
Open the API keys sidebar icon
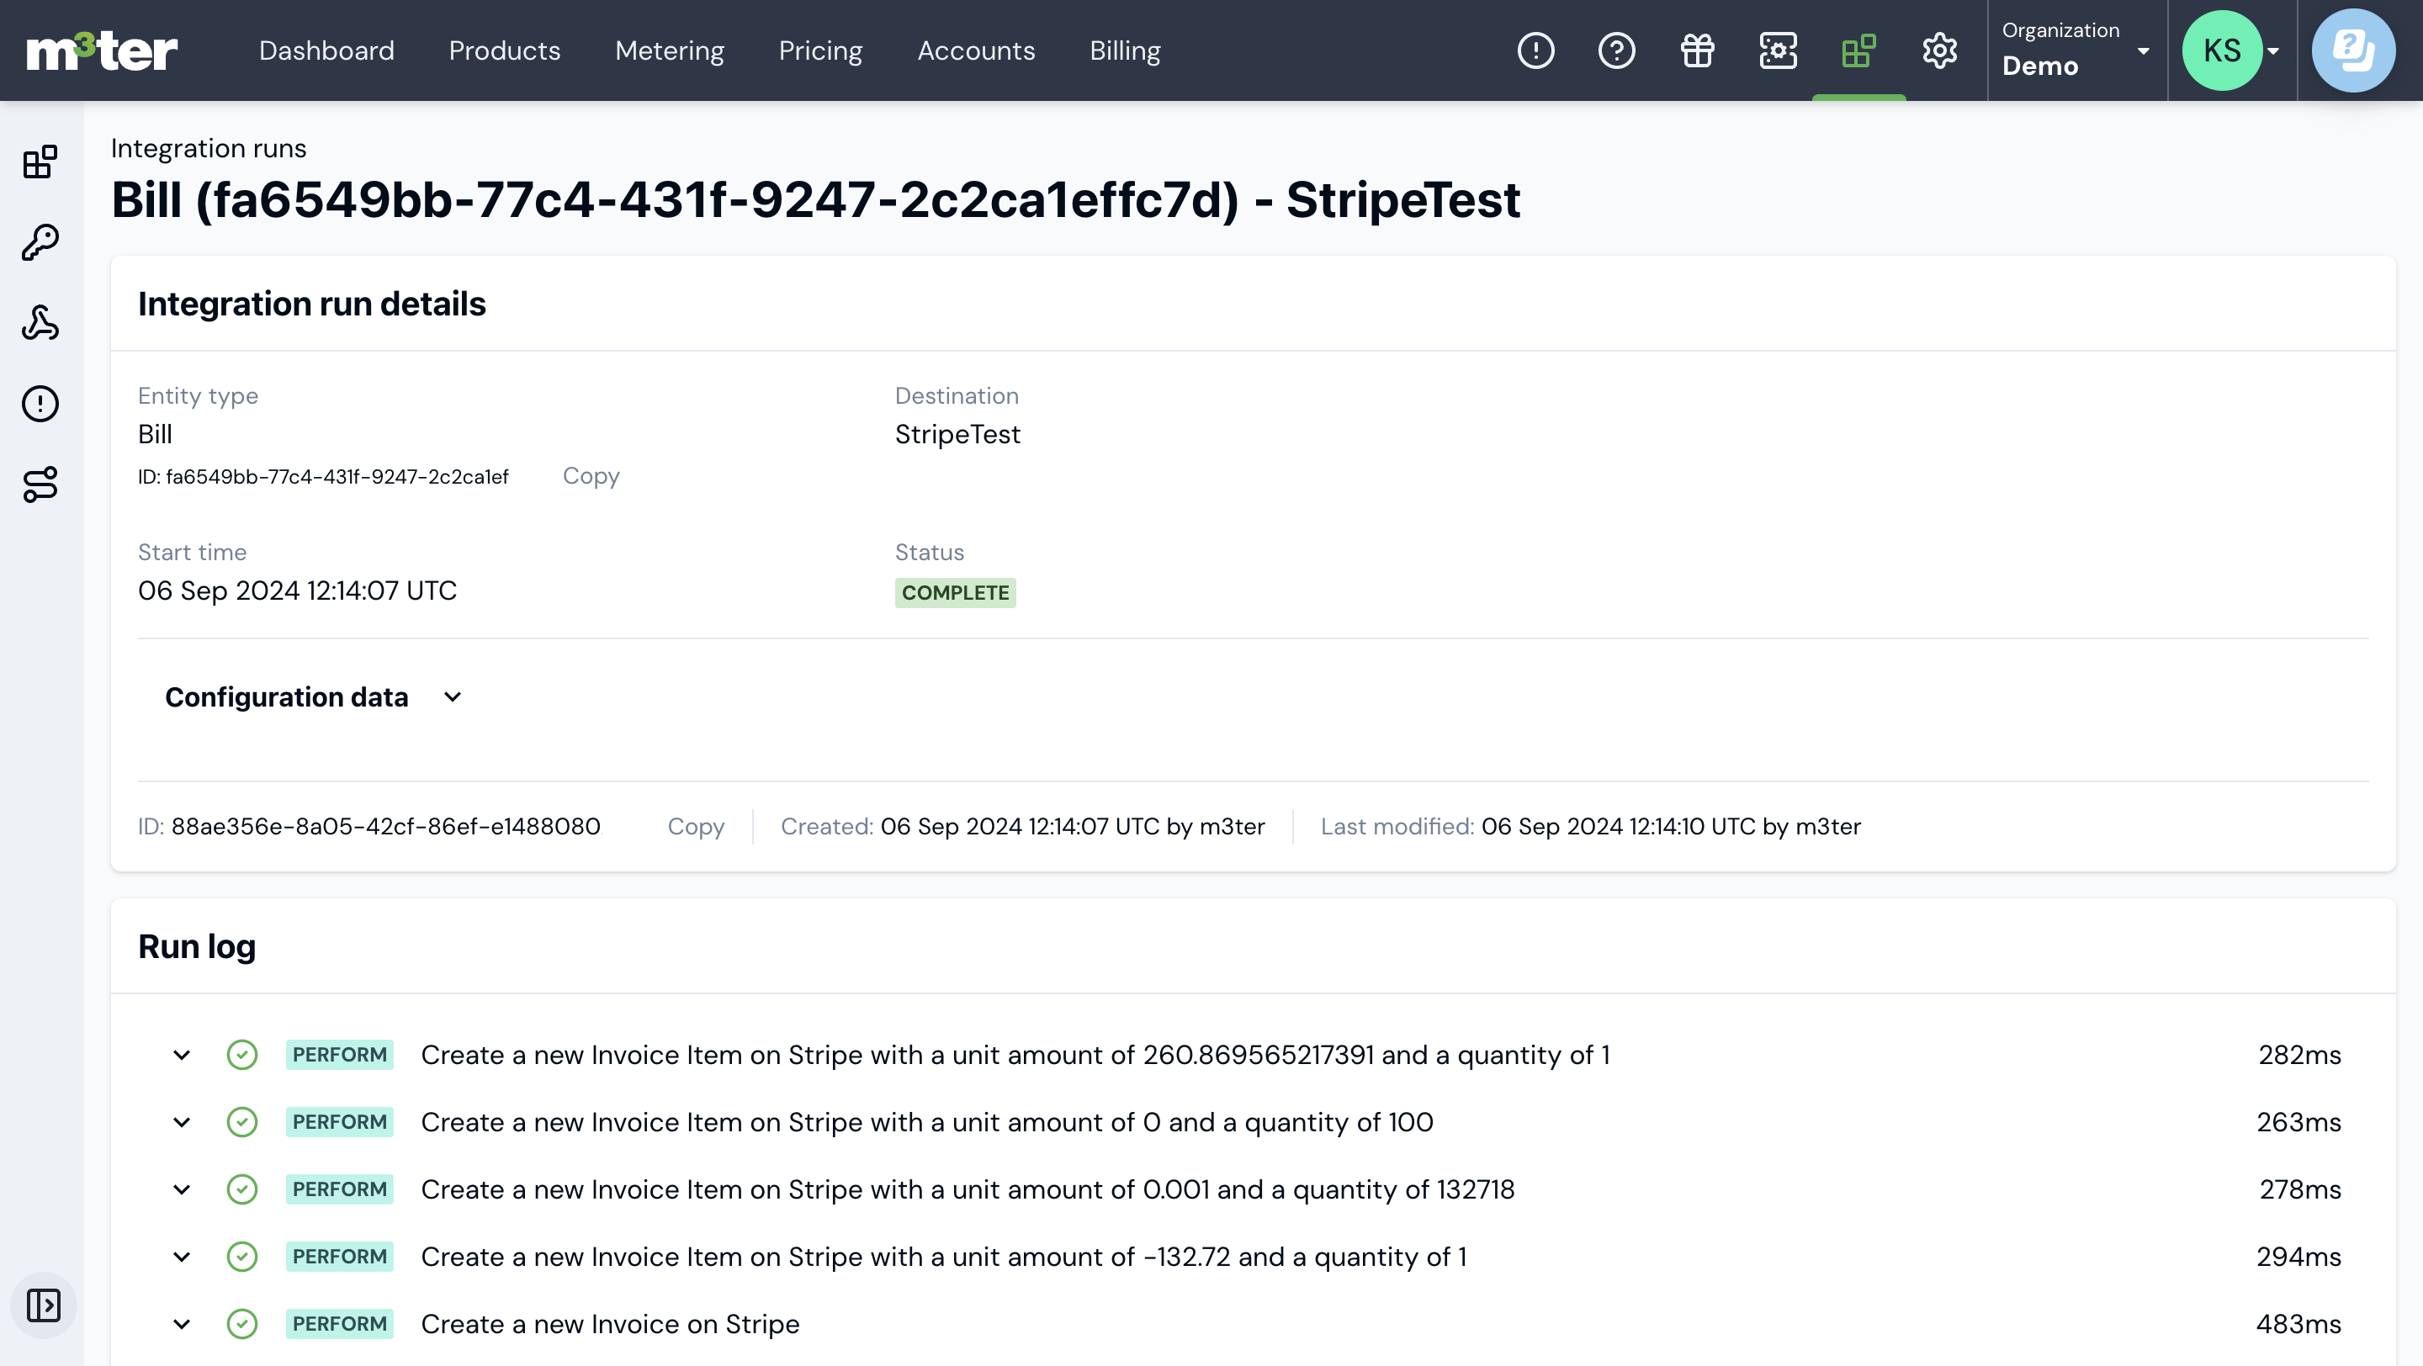[x=40, y=242]
